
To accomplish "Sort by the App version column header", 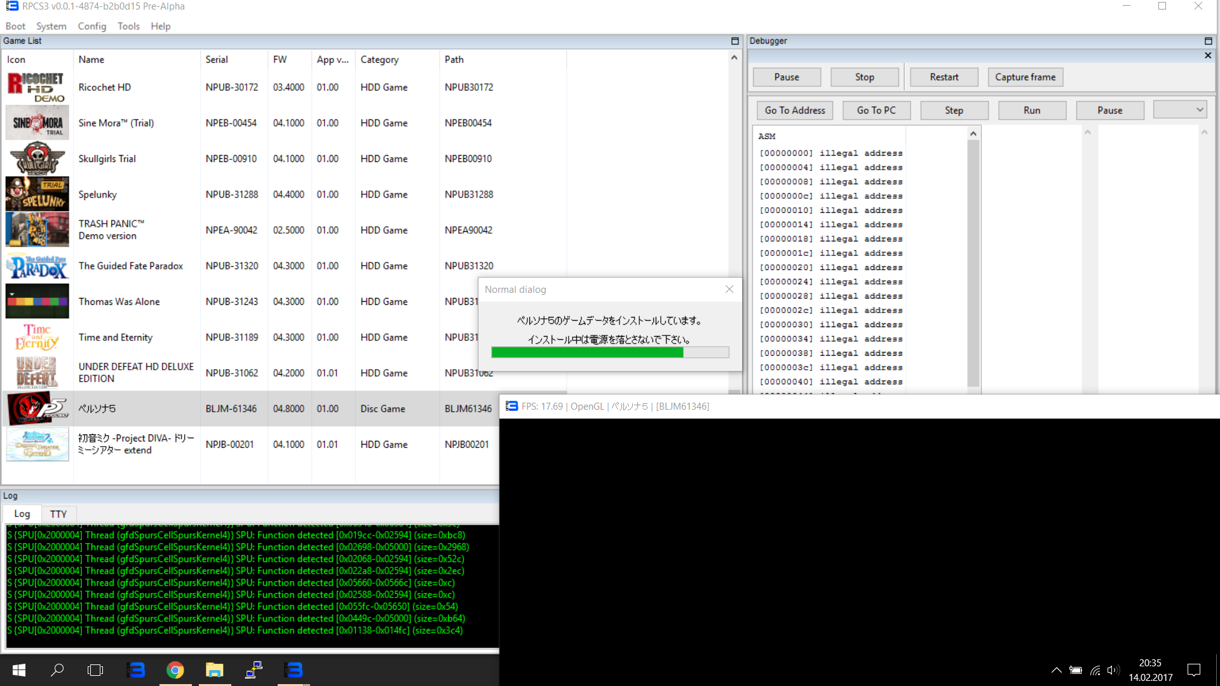I will coord(333,59).
